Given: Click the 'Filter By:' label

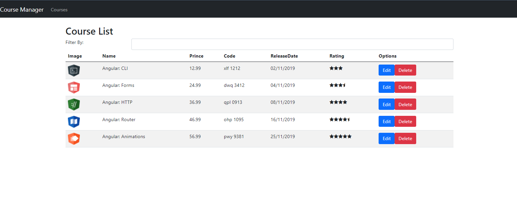Looking at the screenshot, I should [x=75, y=42].
